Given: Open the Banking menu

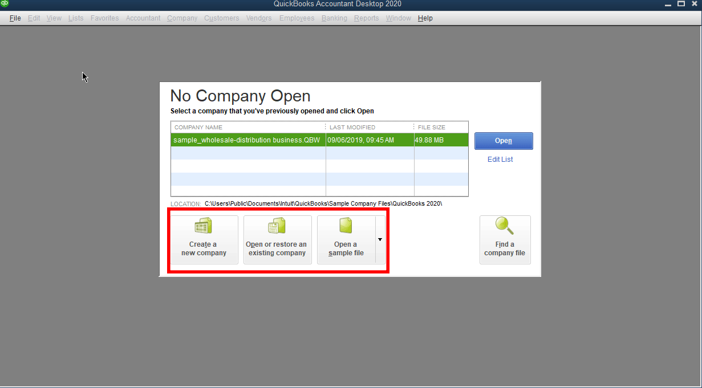Looking at the screenshot, I should pyautogui.click(x=334, y=18).
